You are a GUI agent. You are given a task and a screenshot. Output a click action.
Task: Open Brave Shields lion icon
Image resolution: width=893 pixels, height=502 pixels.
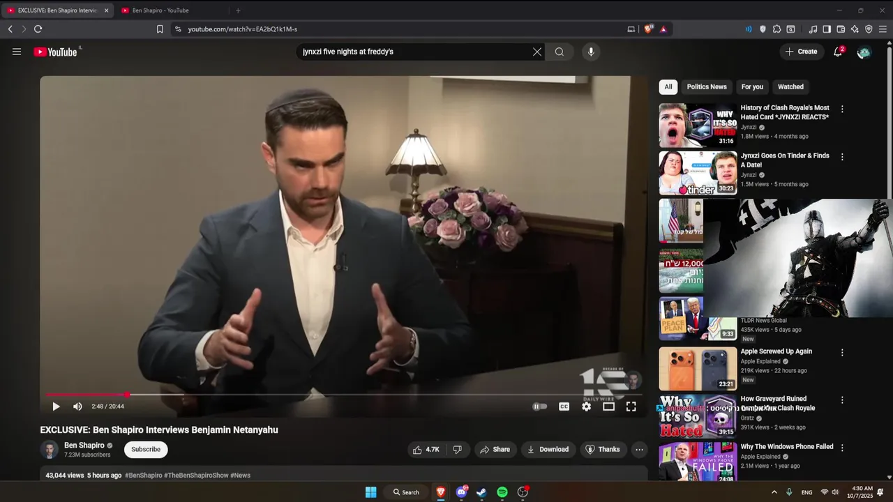(649, 29)
